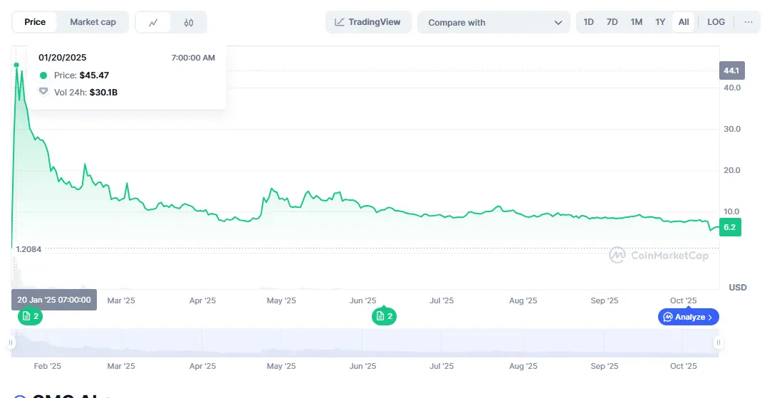Viewport: 772px width, 398px height.
Task: Click the news marker under January date
Action: click(x=30, y=316)
